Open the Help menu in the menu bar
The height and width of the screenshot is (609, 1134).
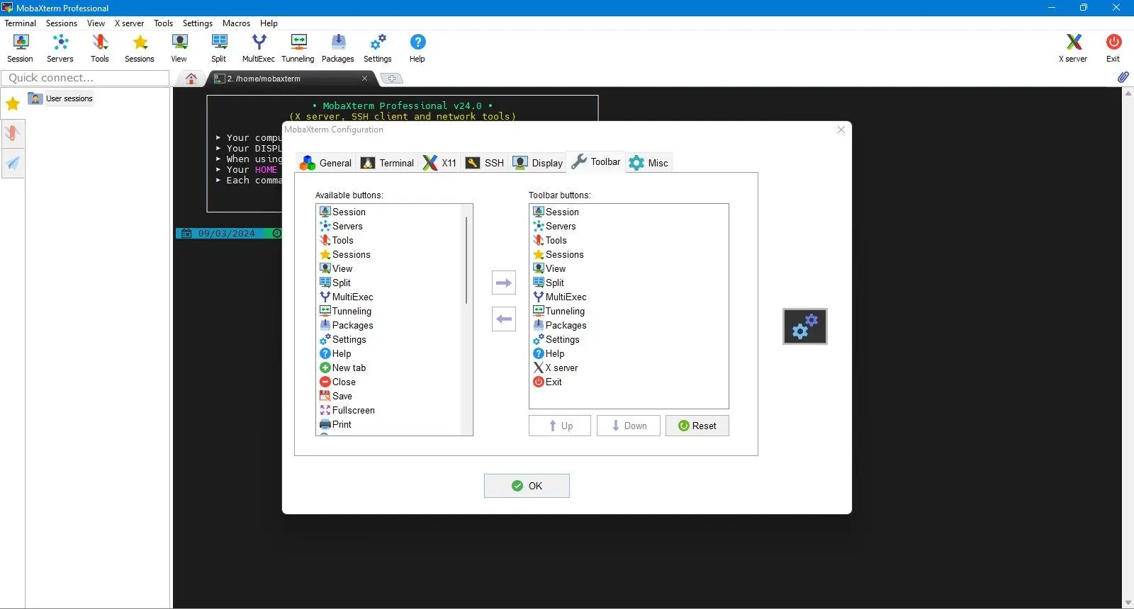269,23
